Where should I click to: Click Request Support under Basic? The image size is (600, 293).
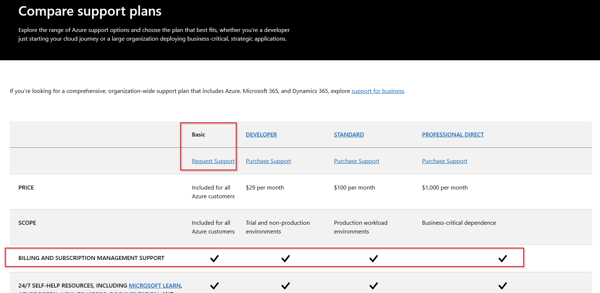(x=213, y=161)
